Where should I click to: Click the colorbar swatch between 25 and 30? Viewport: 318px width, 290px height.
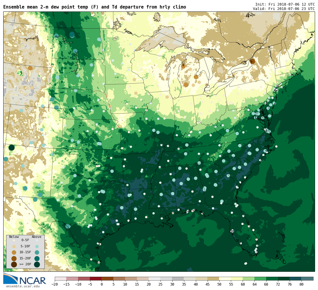click(166, 279)
